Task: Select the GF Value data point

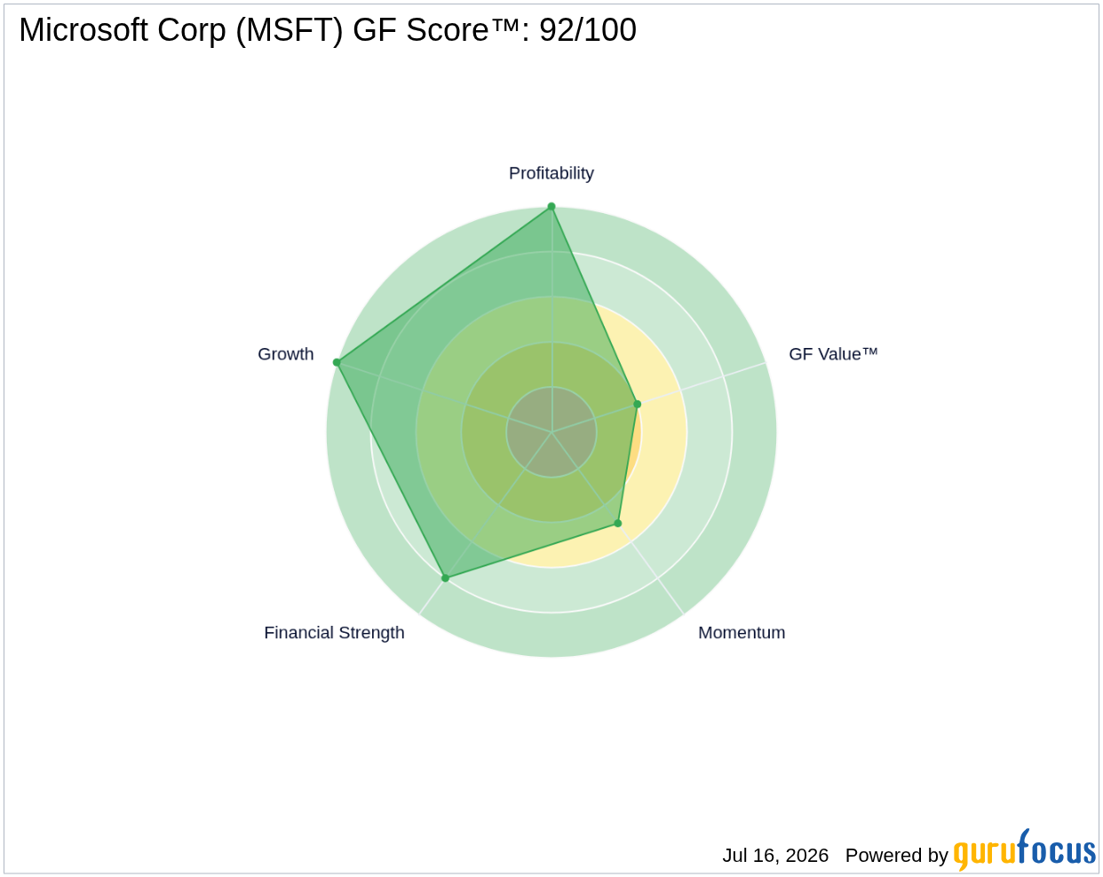Action: (637, 404)
